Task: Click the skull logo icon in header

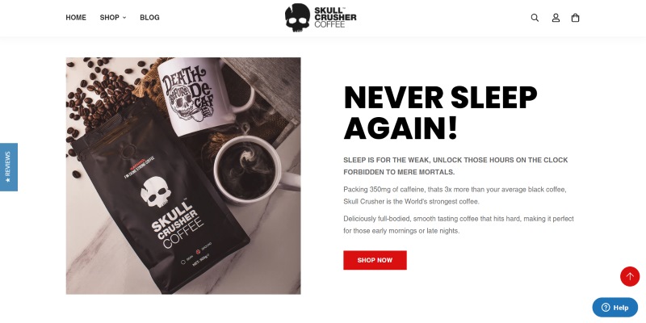Action: point(297,17)
